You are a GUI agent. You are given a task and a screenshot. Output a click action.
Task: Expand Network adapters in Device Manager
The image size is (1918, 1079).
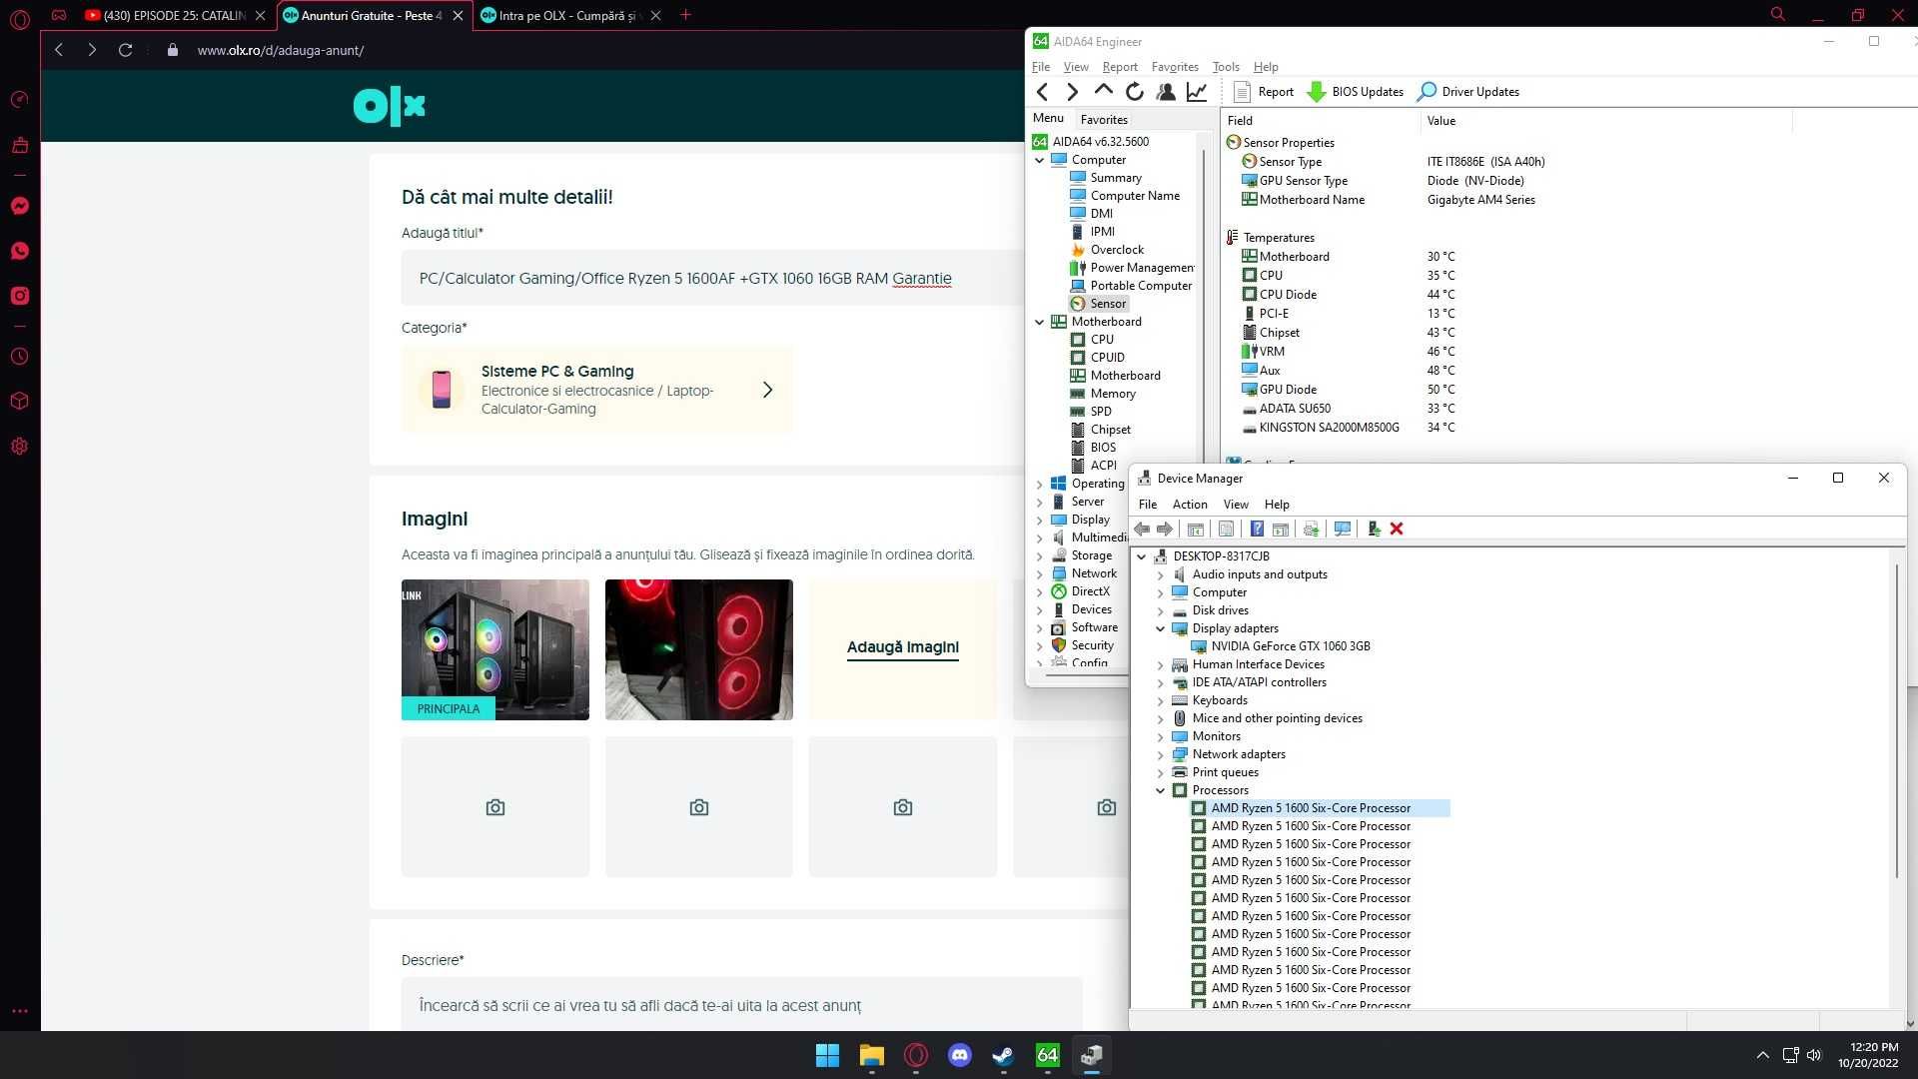(x=1161, y=754)
